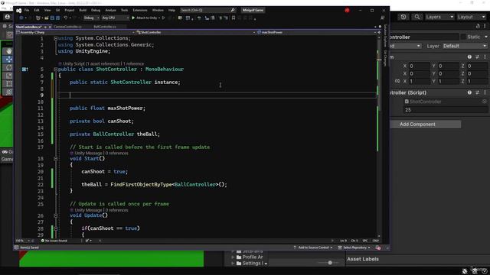This screenshot has width=490, height=275.
Task: Open the Debug configuration dropdown
Action: (x=91, y=18)
